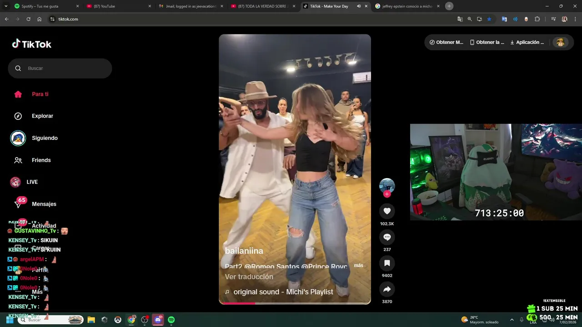Go back in the browser

point(6,19)
